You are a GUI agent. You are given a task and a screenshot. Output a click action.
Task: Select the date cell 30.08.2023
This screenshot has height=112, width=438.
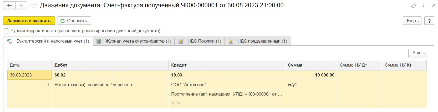coord(29,75)
